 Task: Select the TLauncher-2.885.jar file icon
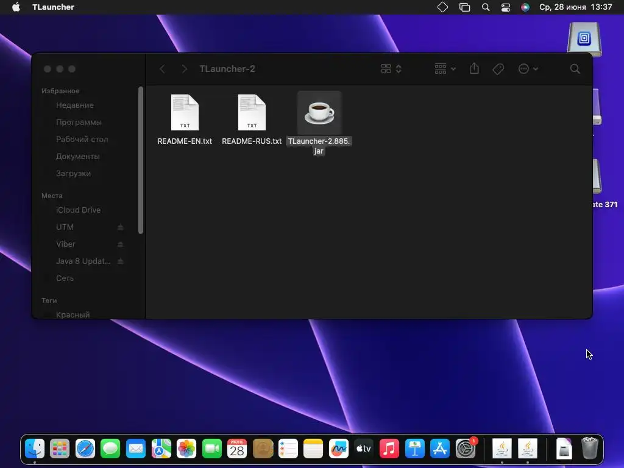pos(319,113)
